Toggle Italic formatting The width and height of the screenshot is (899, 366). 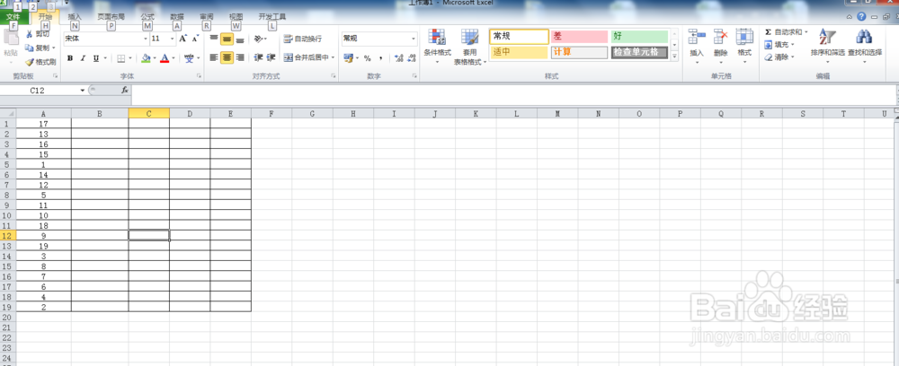point(83,57)
